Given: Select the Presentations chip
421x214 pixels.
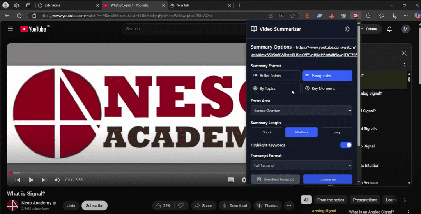Looking at the screenshot, I should pyautogui.click(x=365, y=200).
